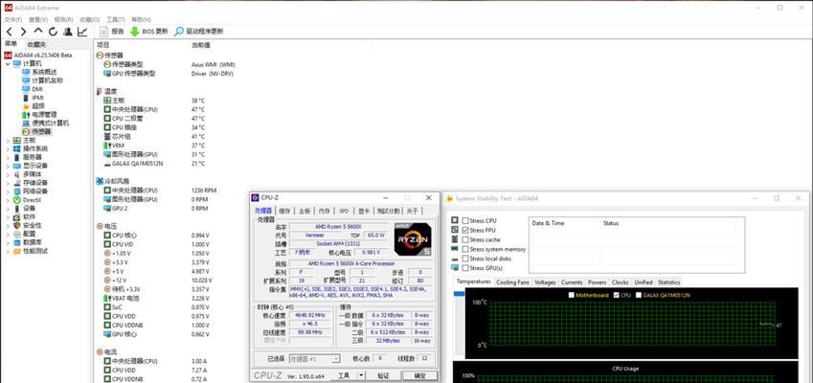Click the blue marker left of temperature graph

[x=459, y=294]
